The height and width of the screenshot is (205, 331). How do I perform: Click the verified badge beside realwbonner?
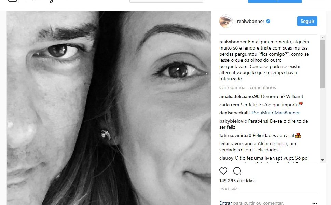click(x=268, y=21)
